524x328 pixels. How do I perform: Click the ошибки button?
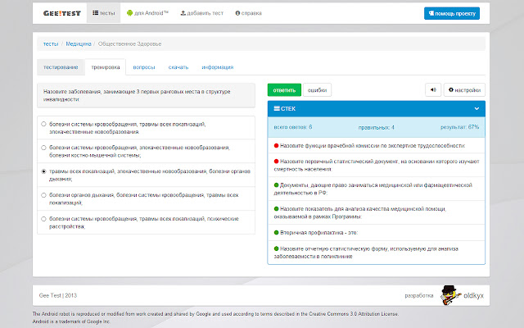tap(317, 90)
